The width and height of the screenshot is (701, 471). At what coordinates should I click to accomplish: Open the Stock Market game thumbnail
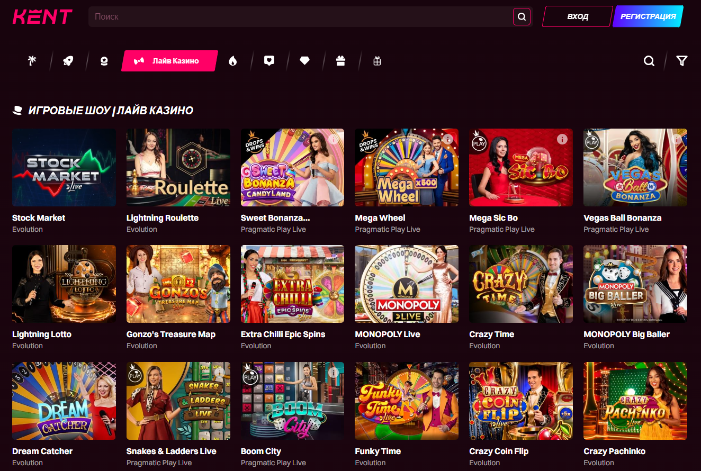(x=64, y=167)
